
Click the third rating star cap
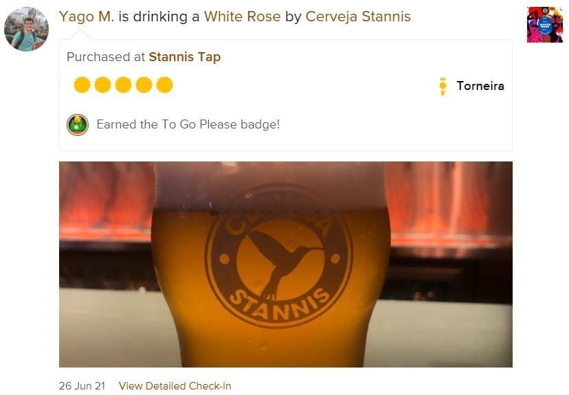pos(124,85)
